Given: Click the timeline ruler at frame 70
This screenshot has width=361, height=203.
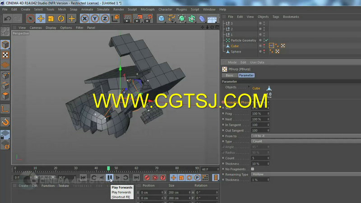Looking at the screenshot, I should click(x=157, y=169).
